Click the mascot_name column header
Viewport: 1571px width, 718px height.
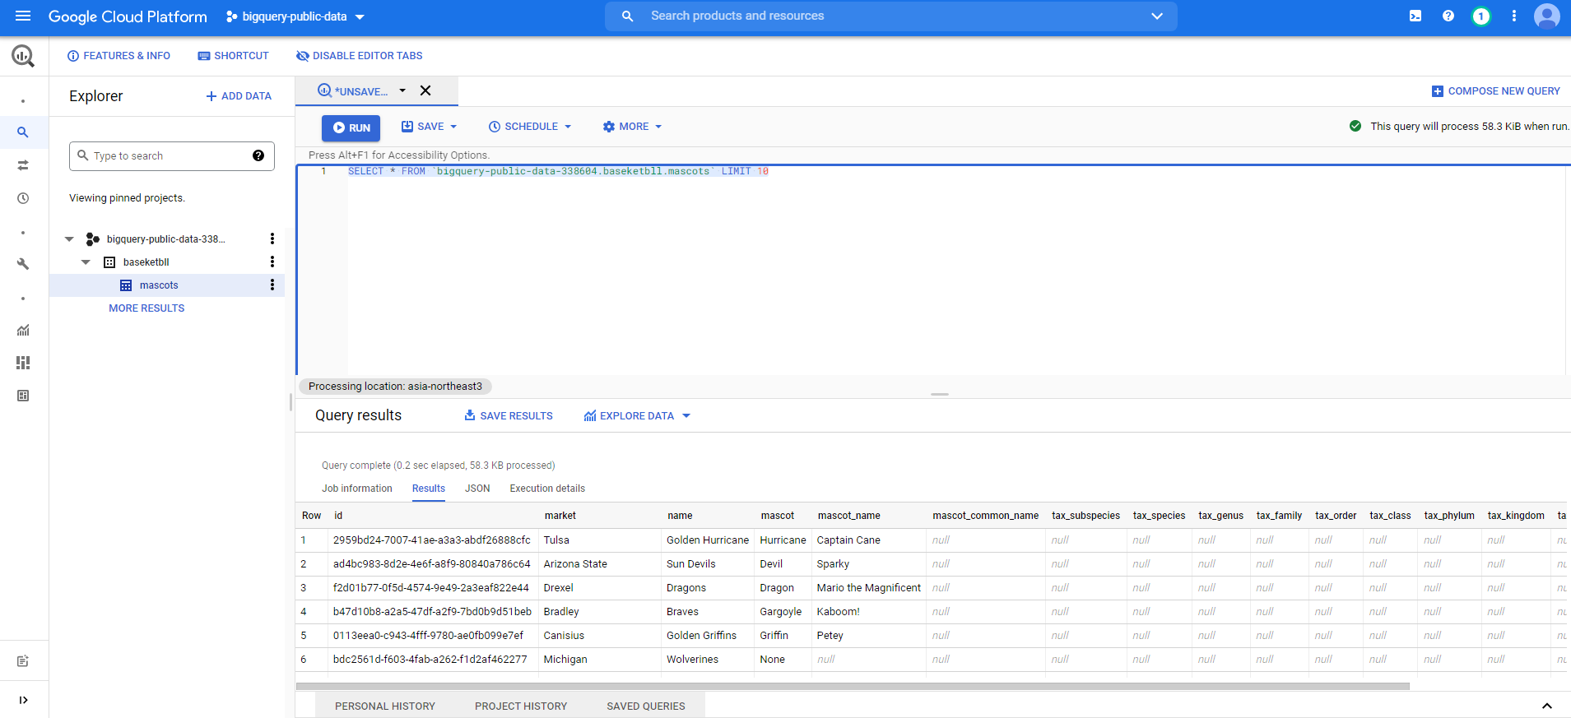click(x=848, y=516)
